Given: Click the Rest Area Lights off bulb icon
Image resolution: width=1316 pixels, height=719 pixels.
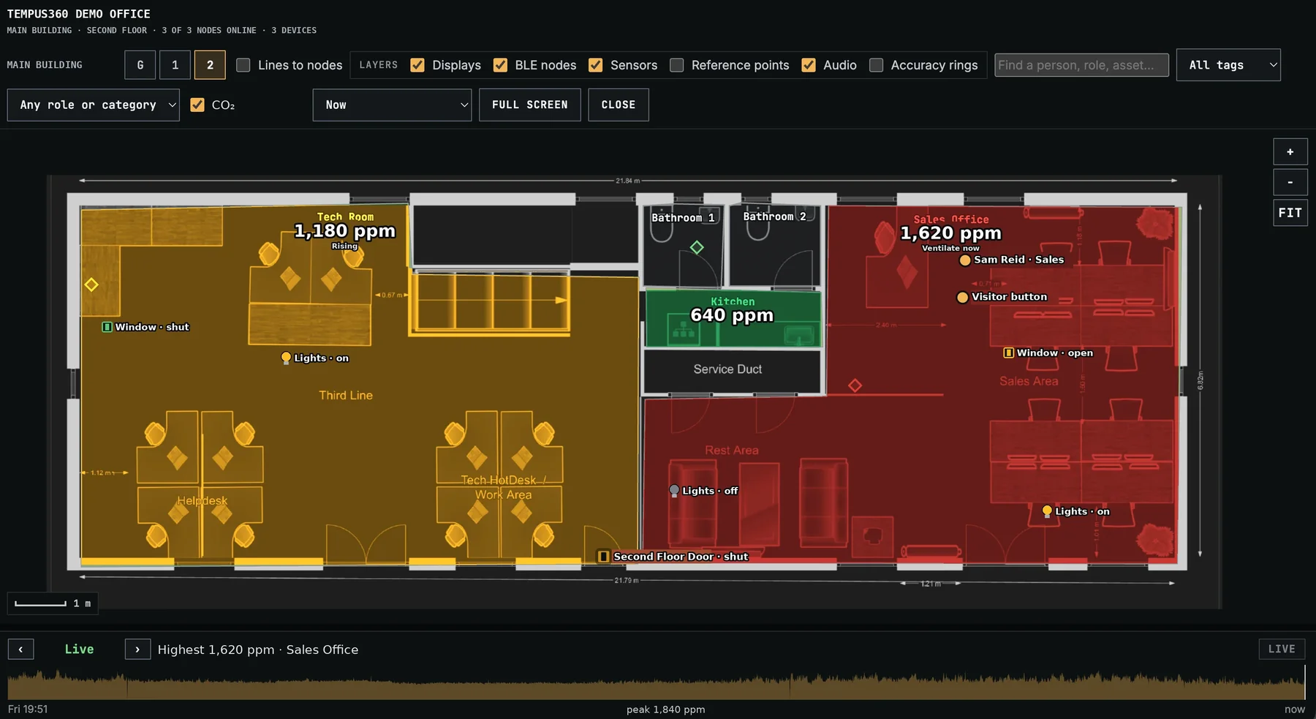Looking at the screenshot, I should point(674,491).
